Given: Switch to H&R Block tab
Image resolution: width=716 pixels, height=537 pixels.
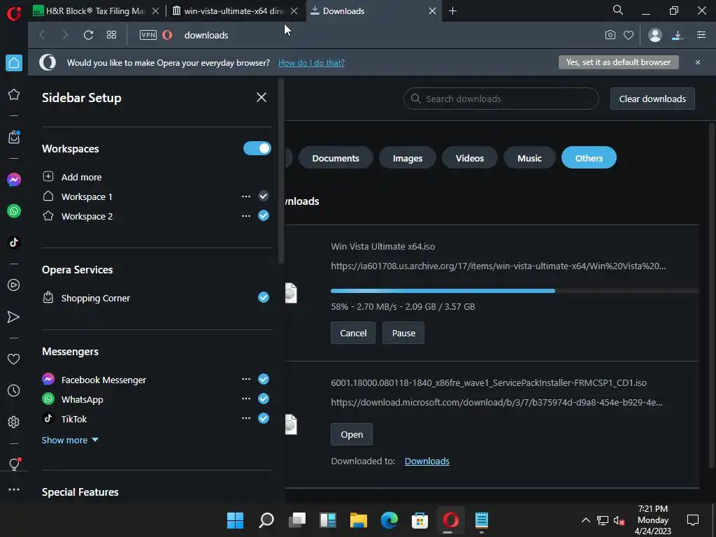Looking at the screenshot, I should pos(96,11).
